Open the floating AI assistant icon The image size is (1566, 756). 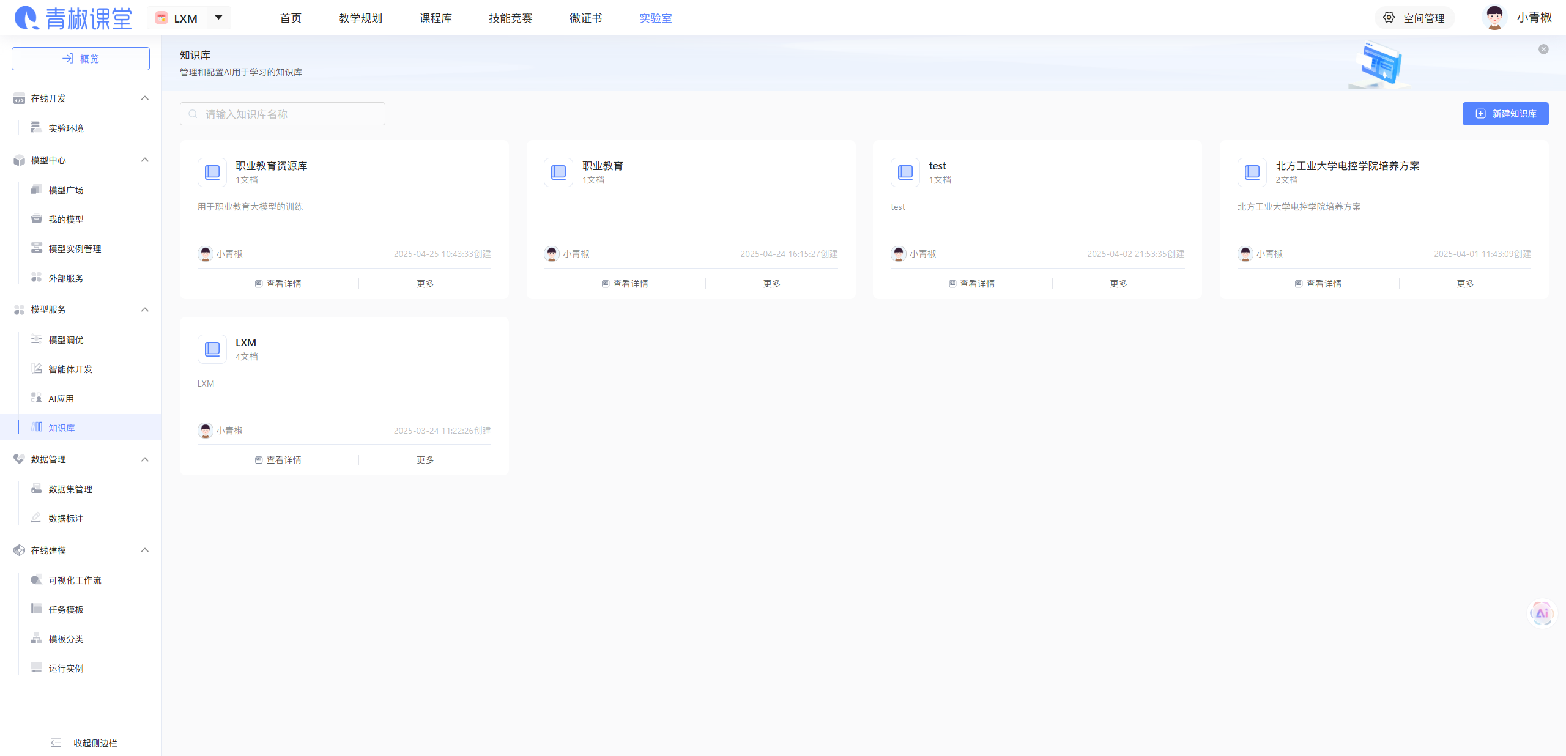point(1542,613)
